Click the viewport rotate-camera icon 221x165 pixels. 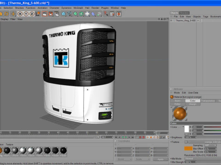pos(164,19)
